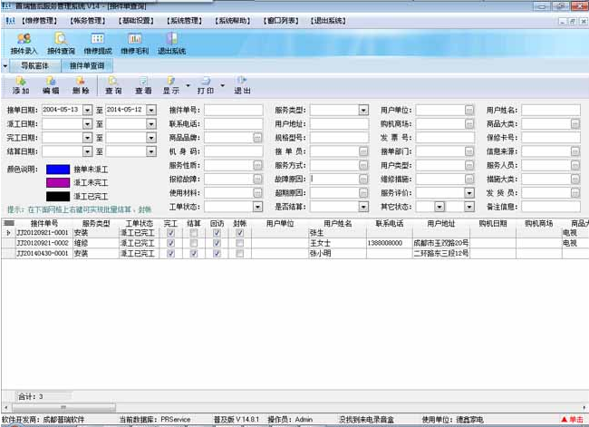Toggle 结算 checkbox for JJ20140430-0001
589x427 pixels.
(193, 253)
